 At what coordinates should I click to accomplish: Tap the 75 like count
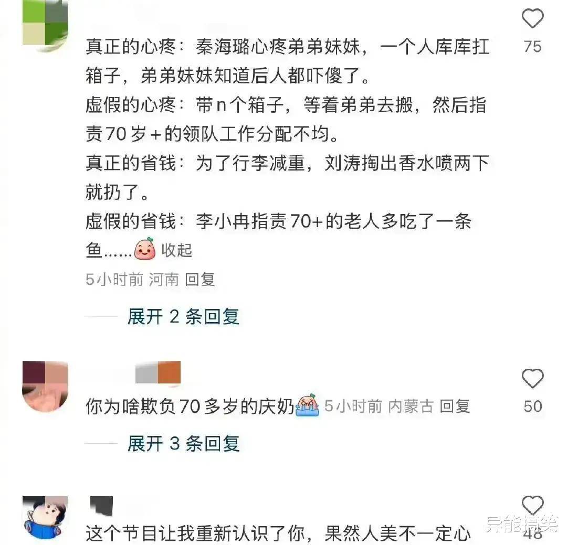coord(533,47)
